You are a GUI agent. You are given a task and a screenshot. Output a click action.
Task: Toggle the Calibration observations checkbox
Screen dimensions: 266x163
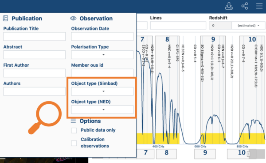(74, 143)
